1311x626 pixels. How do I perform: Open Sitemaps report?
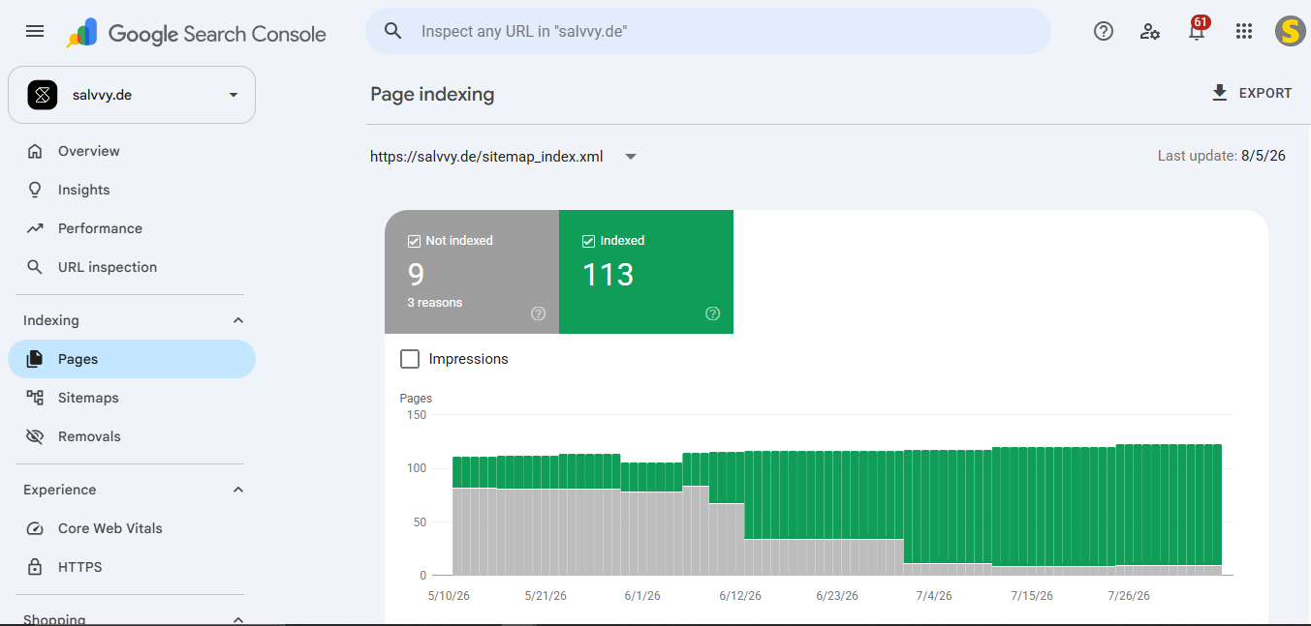(x=132, y=398)
